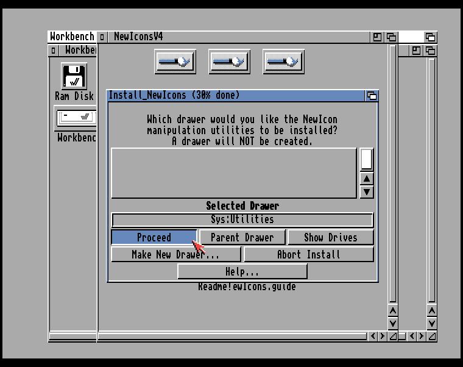Screen dimensions: 463x367
Task: Select the Workbench disk icon
Action: coord(76,117)
